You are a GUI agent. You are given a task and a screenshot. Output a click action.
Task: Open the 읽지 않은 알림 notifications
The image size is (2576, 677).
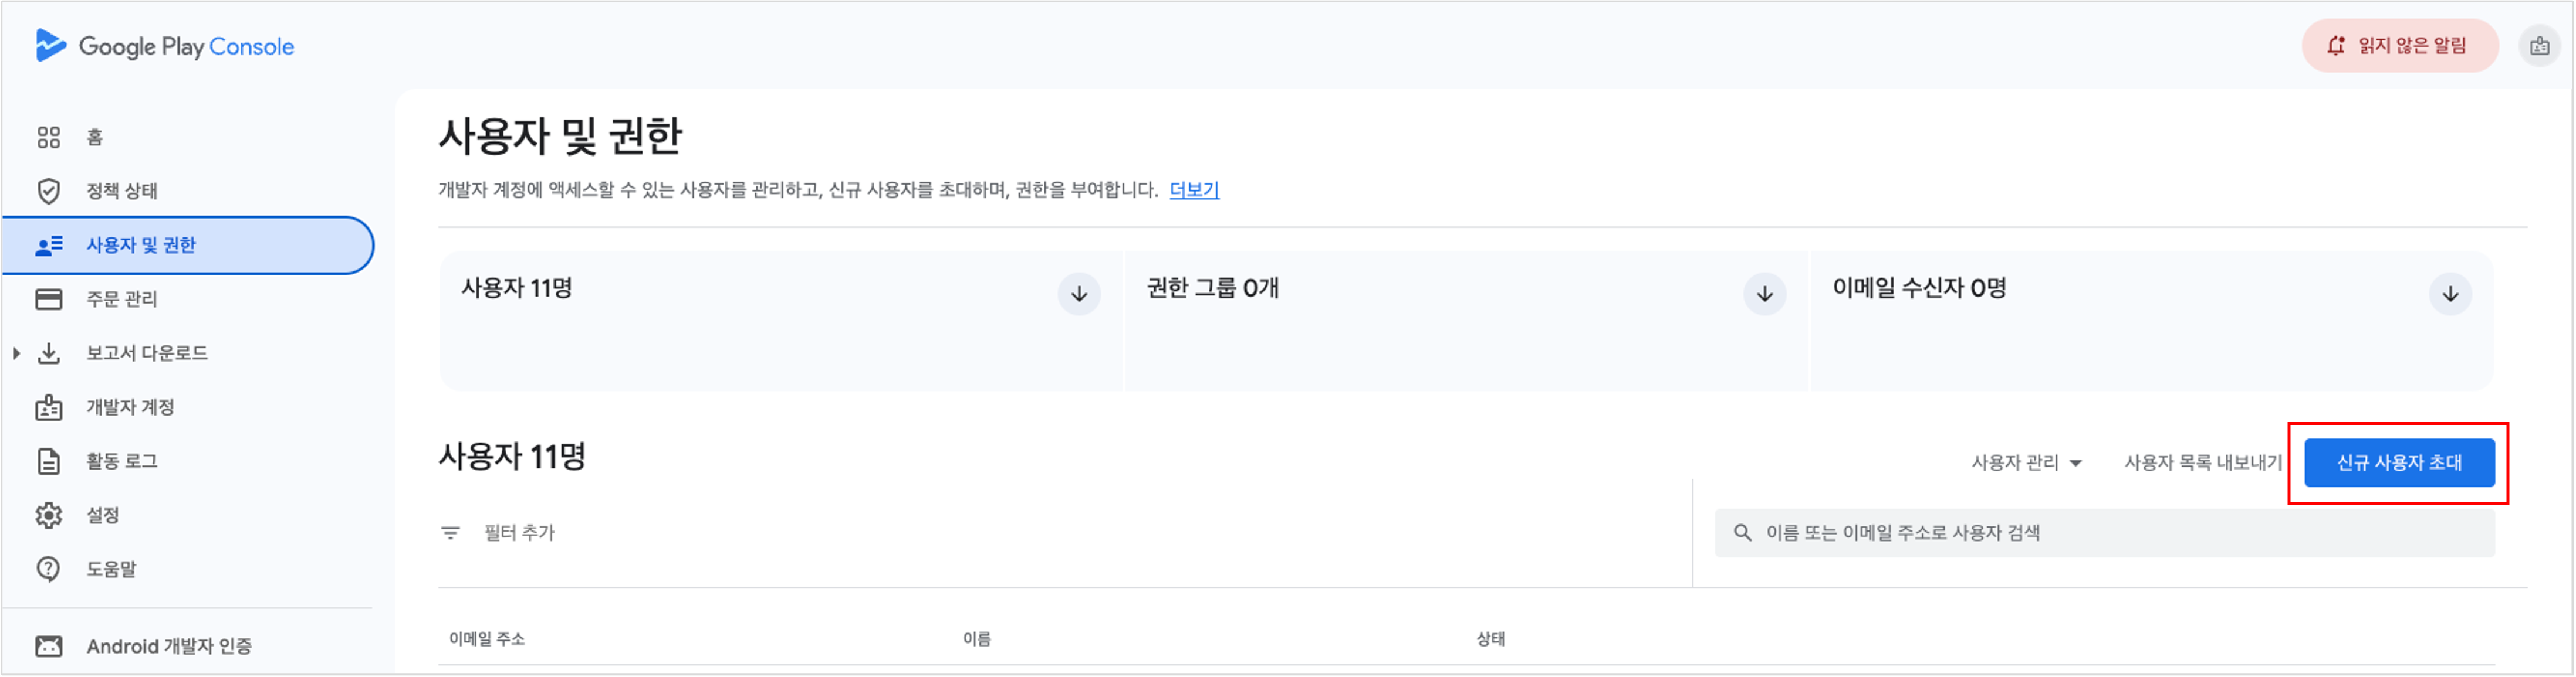[2400, 45]
